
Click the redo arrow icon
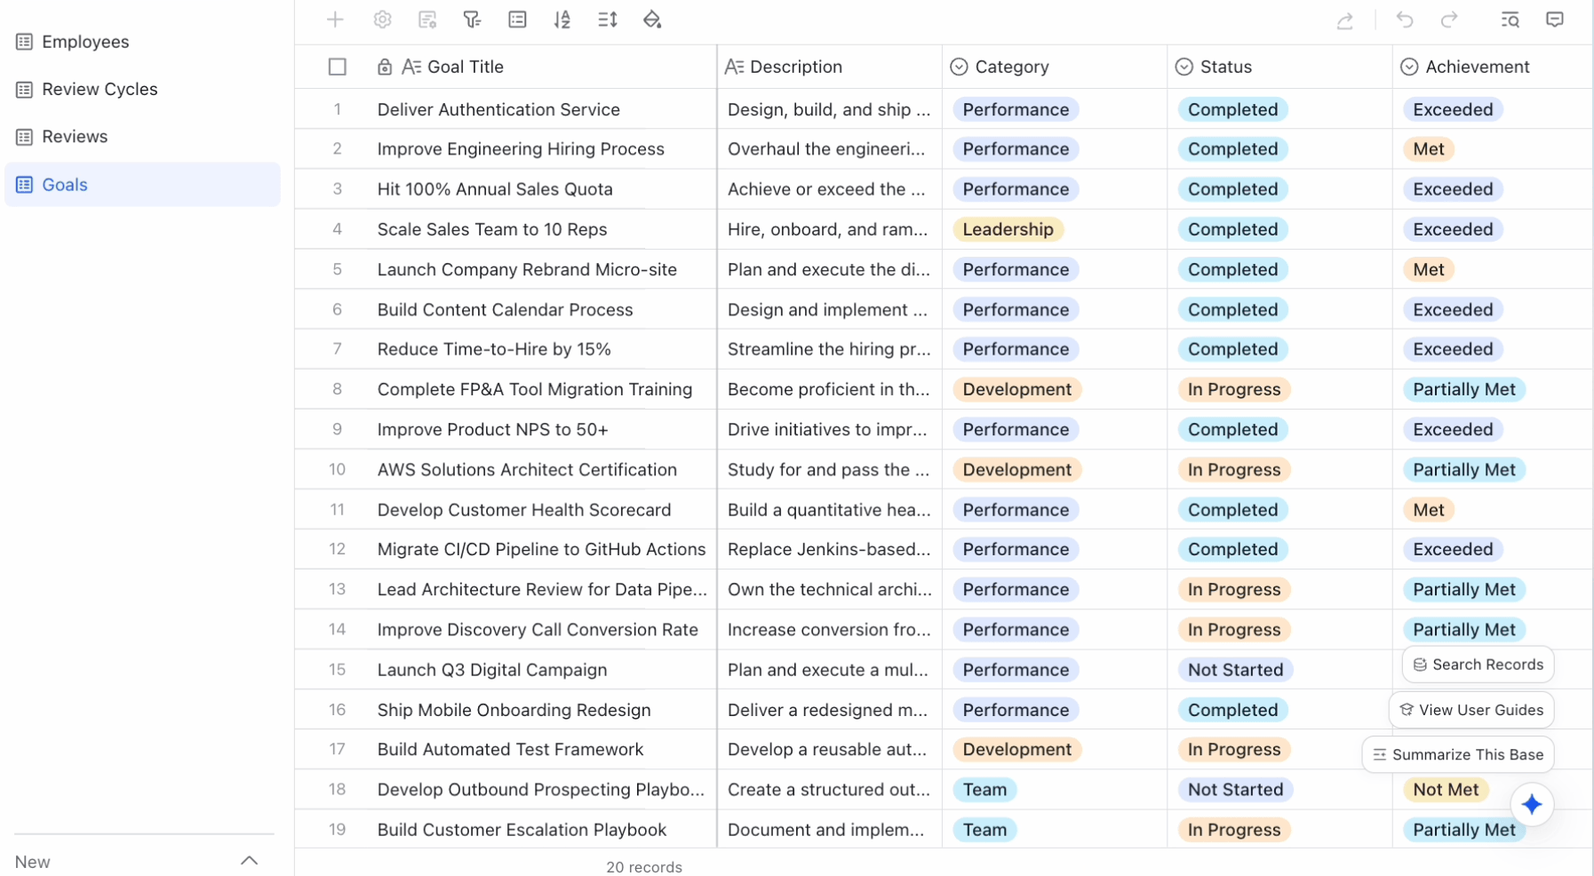point(1449,20)
